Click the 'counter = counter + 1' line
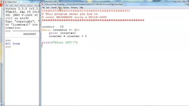This screenshot has height=106, width=189. pos(68,36)
